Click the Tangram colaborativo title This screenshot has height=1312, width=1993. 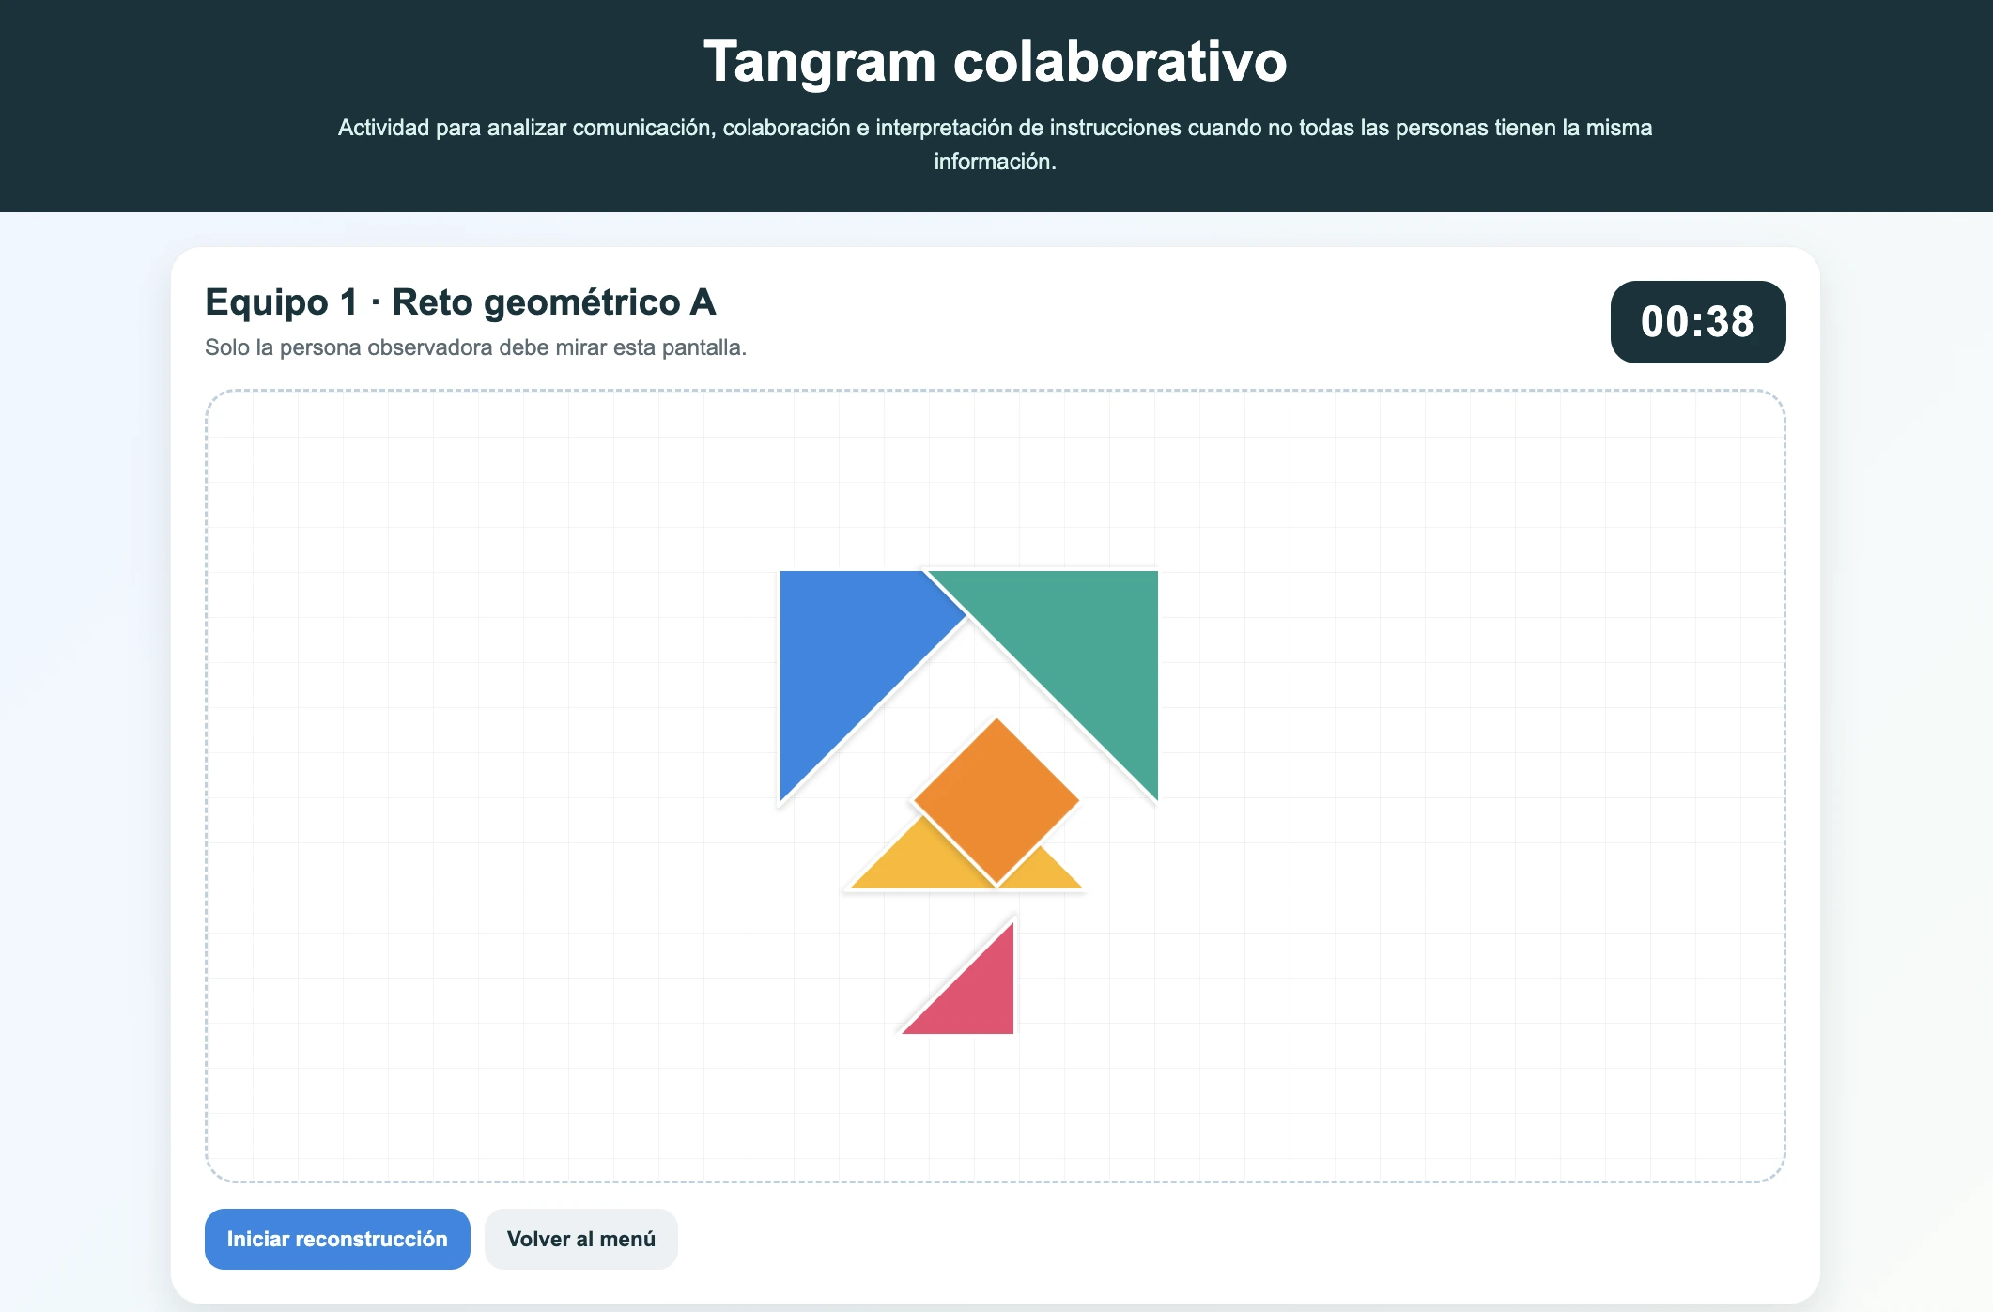(x=996, y=62)
